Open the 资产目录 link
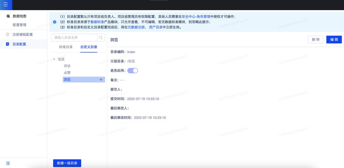344x168 pixels. click(156, 27)
